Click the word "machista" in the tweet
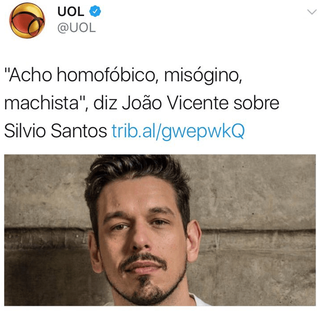324x312 pixels. tap(41, 103)
